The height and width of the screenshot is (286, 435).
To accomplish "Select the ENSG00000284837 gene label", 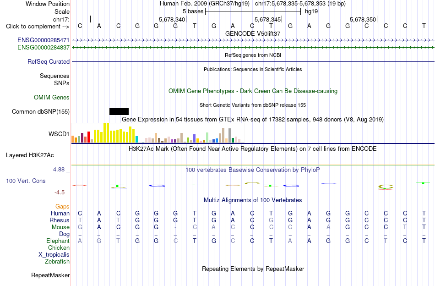I will pos(43,48).
